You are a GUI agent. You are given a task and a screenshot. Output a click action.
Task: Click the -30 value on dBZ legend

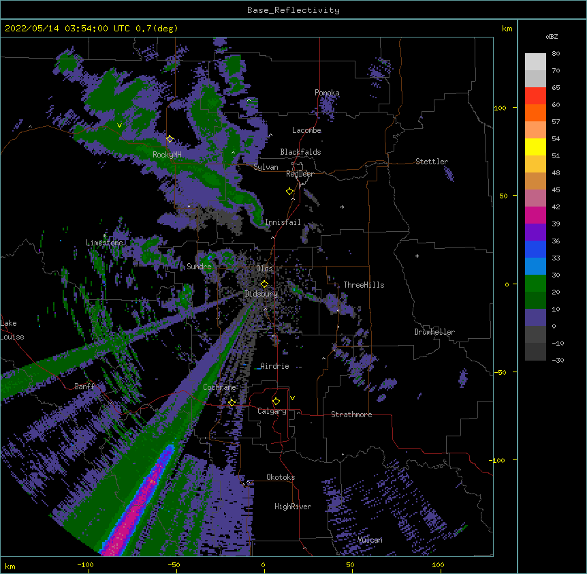coord(558,361)
